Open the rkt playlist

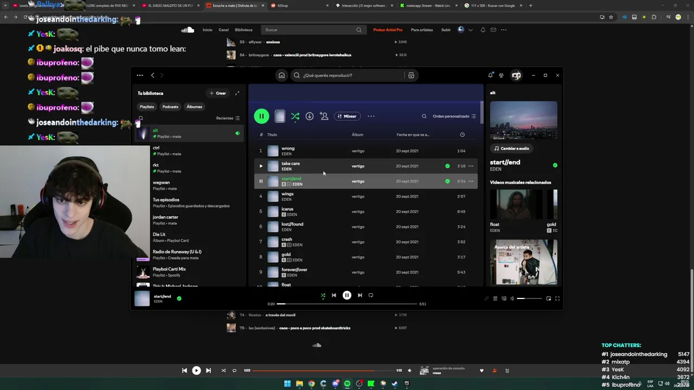click(189, 168)
